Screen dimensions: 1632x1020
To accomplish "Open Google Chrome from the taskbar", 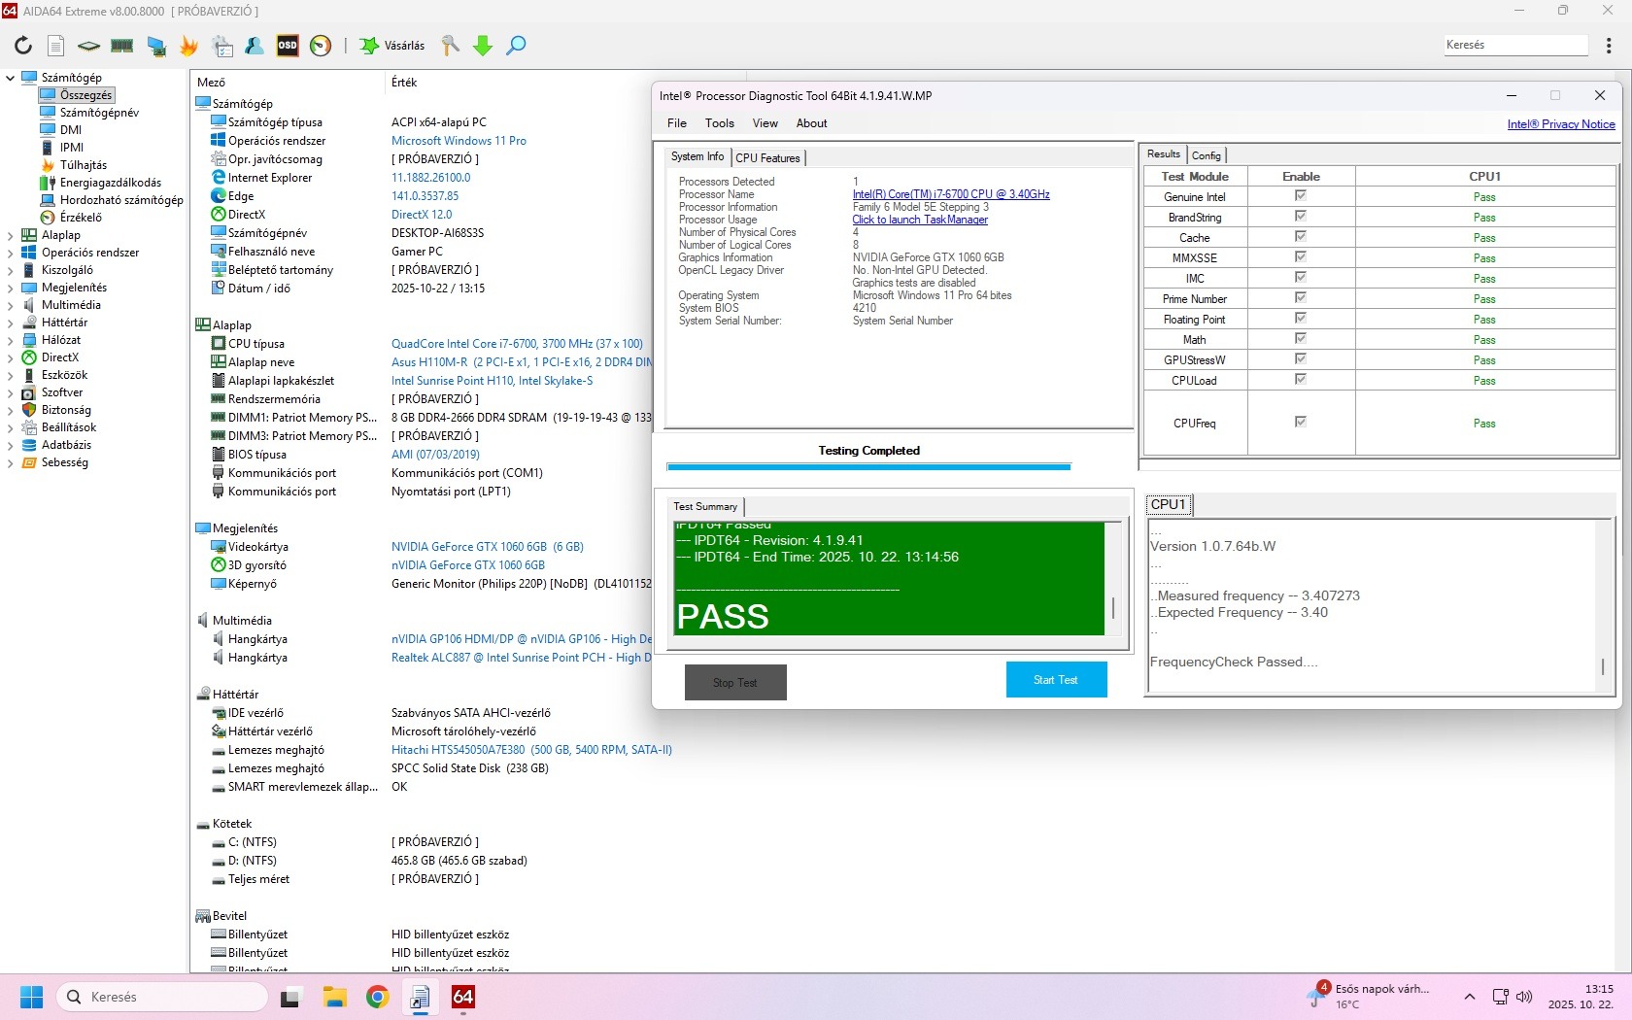I will [x=378, y=997].
